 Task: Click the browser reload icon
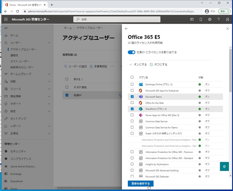click(17, 11)
